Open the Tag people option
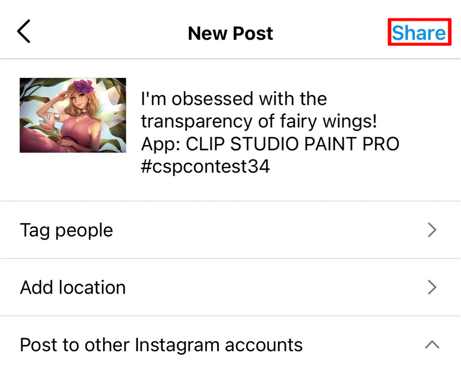Image resolution: width=461 pixels, height=370 pixels. 66,230
